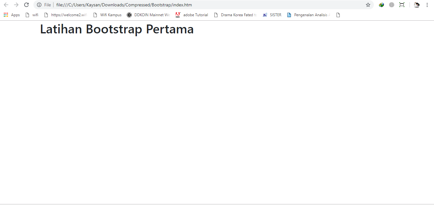Open the 'Drama Korea Fated' bookmark
Screen dimensions: 434x205
[235, 15]
